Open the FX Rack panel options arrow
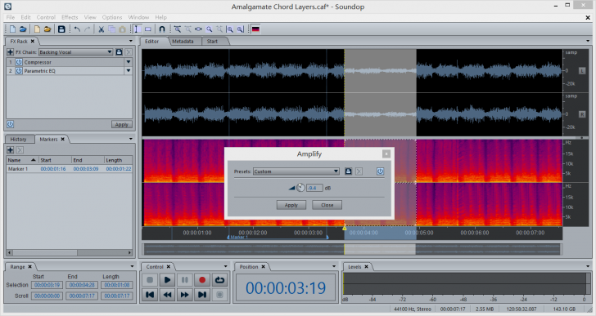 click(131, 41)
